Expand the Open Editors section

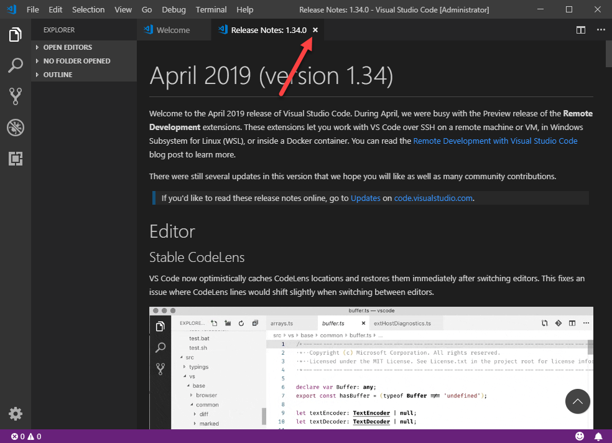pos(84,47)
